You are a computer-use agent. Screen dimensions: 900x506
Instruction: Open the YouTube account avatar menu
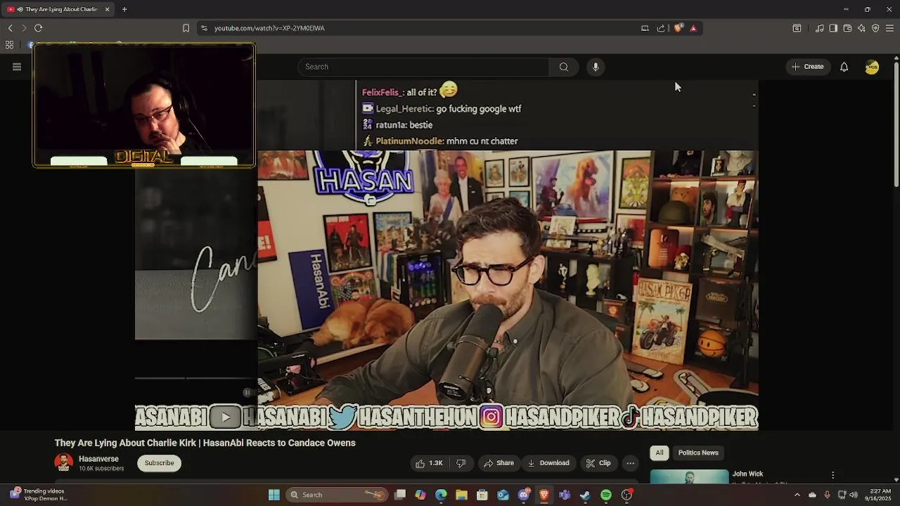872,67
